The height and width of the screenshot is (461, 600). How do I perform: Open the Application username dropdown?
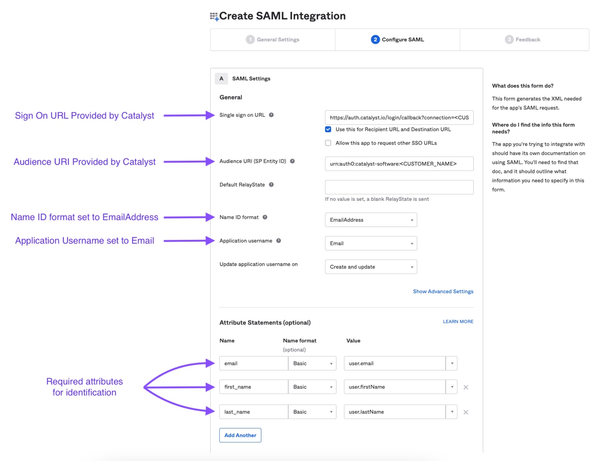point(371,243)
